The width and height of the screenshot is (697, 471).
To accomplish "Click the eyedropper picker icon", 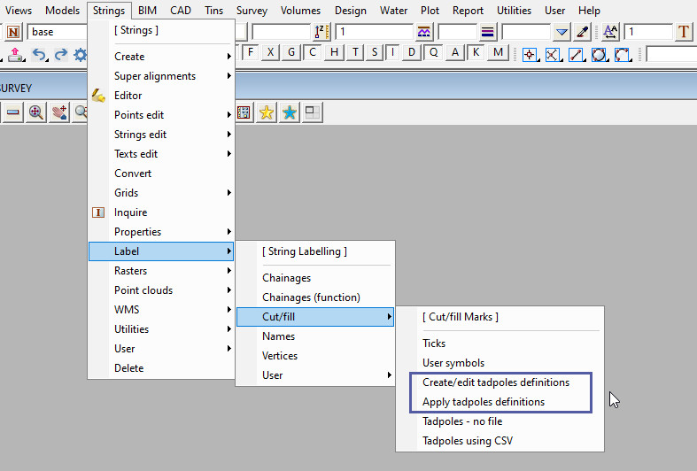I will [582, 32].
